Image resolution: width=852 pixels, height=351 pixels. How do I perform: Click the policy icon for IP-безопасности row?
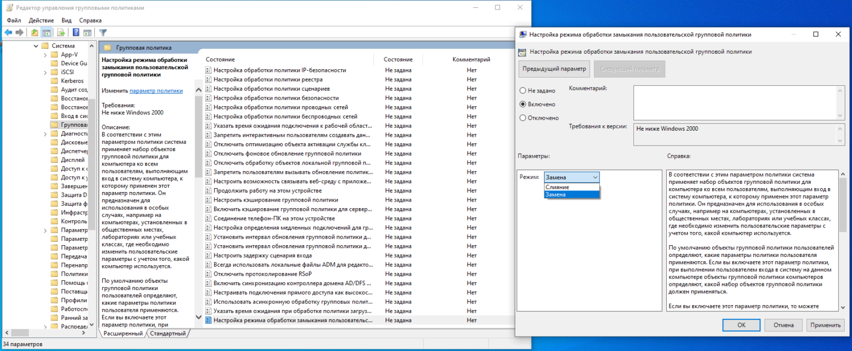[x=209, y=70]
